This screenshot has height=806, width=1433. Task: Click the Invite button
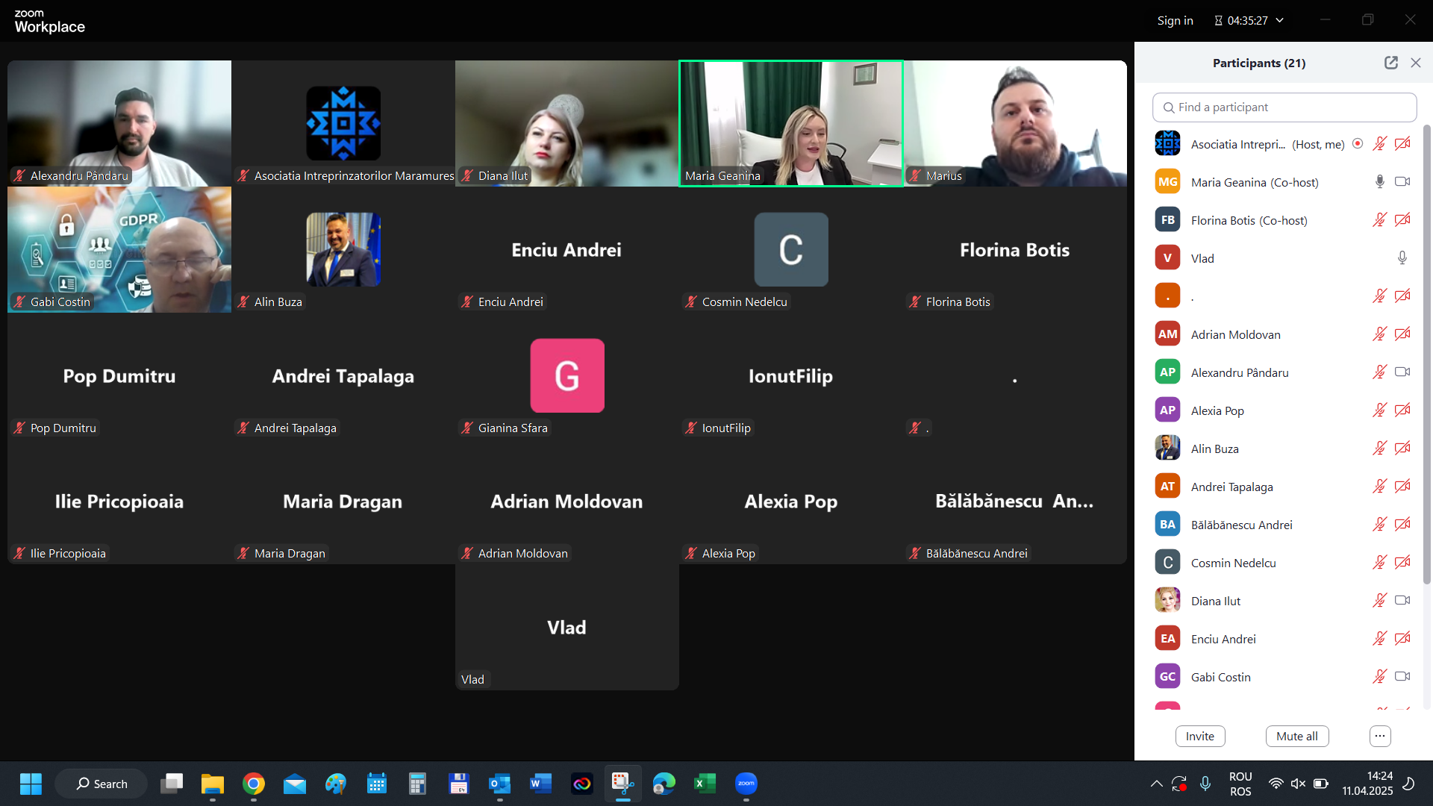[x=1200, y=736]
